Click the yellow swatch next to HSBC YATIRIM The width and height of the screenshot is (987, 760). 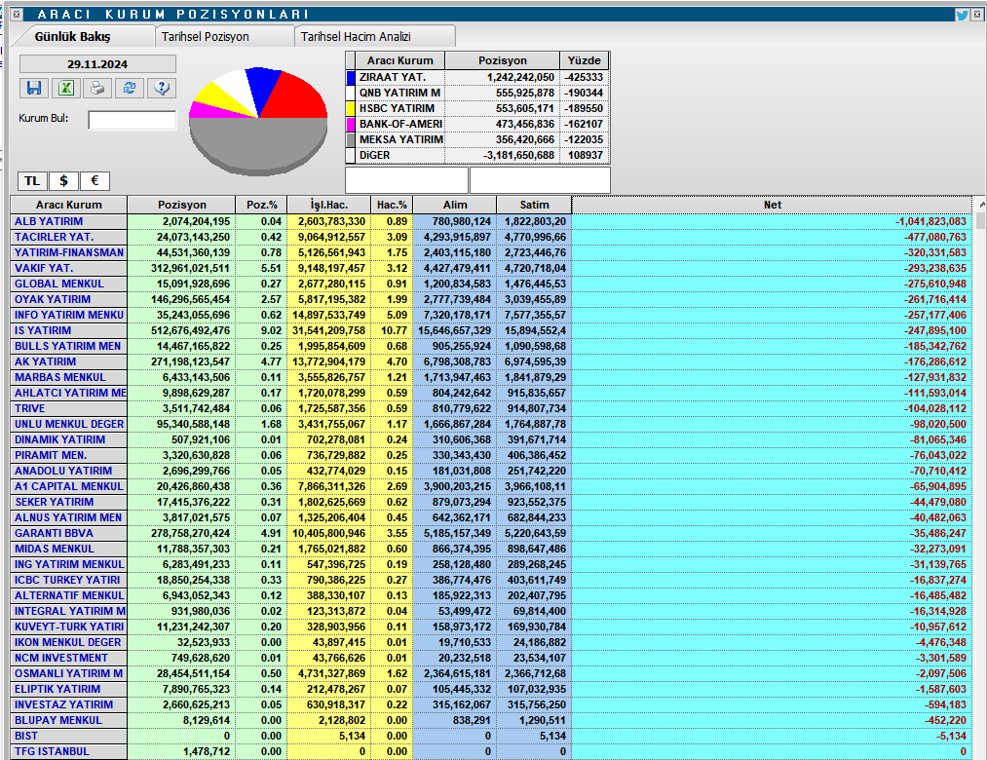(x=351, y=108)
